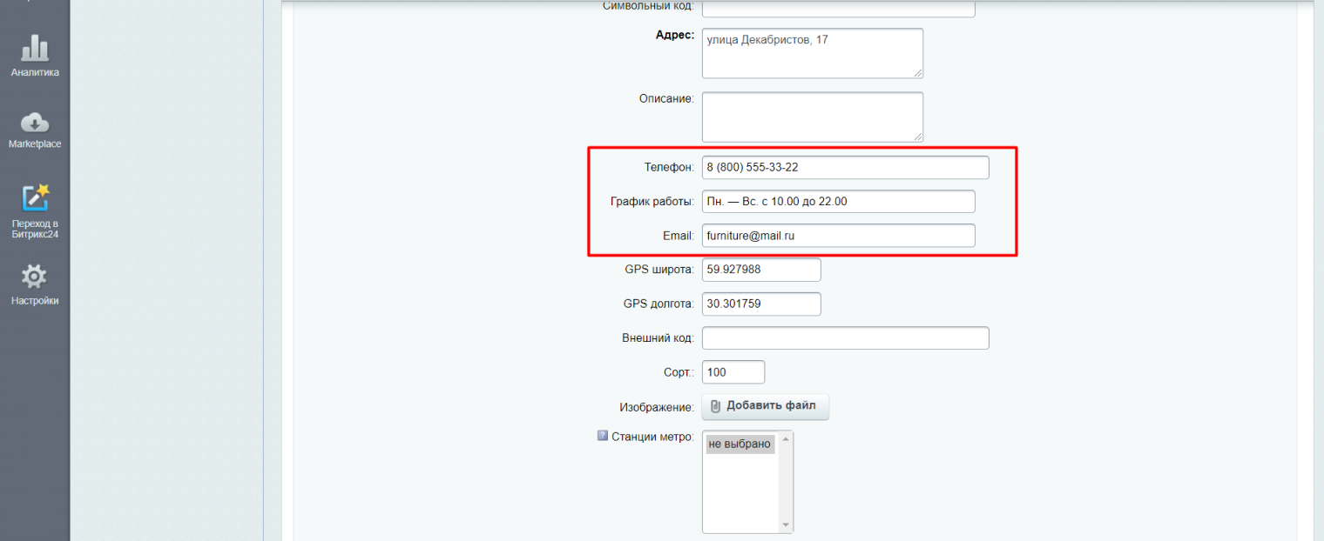
Task: Click the График работы field
Action: pyautogui.click(x=838, y=202)
